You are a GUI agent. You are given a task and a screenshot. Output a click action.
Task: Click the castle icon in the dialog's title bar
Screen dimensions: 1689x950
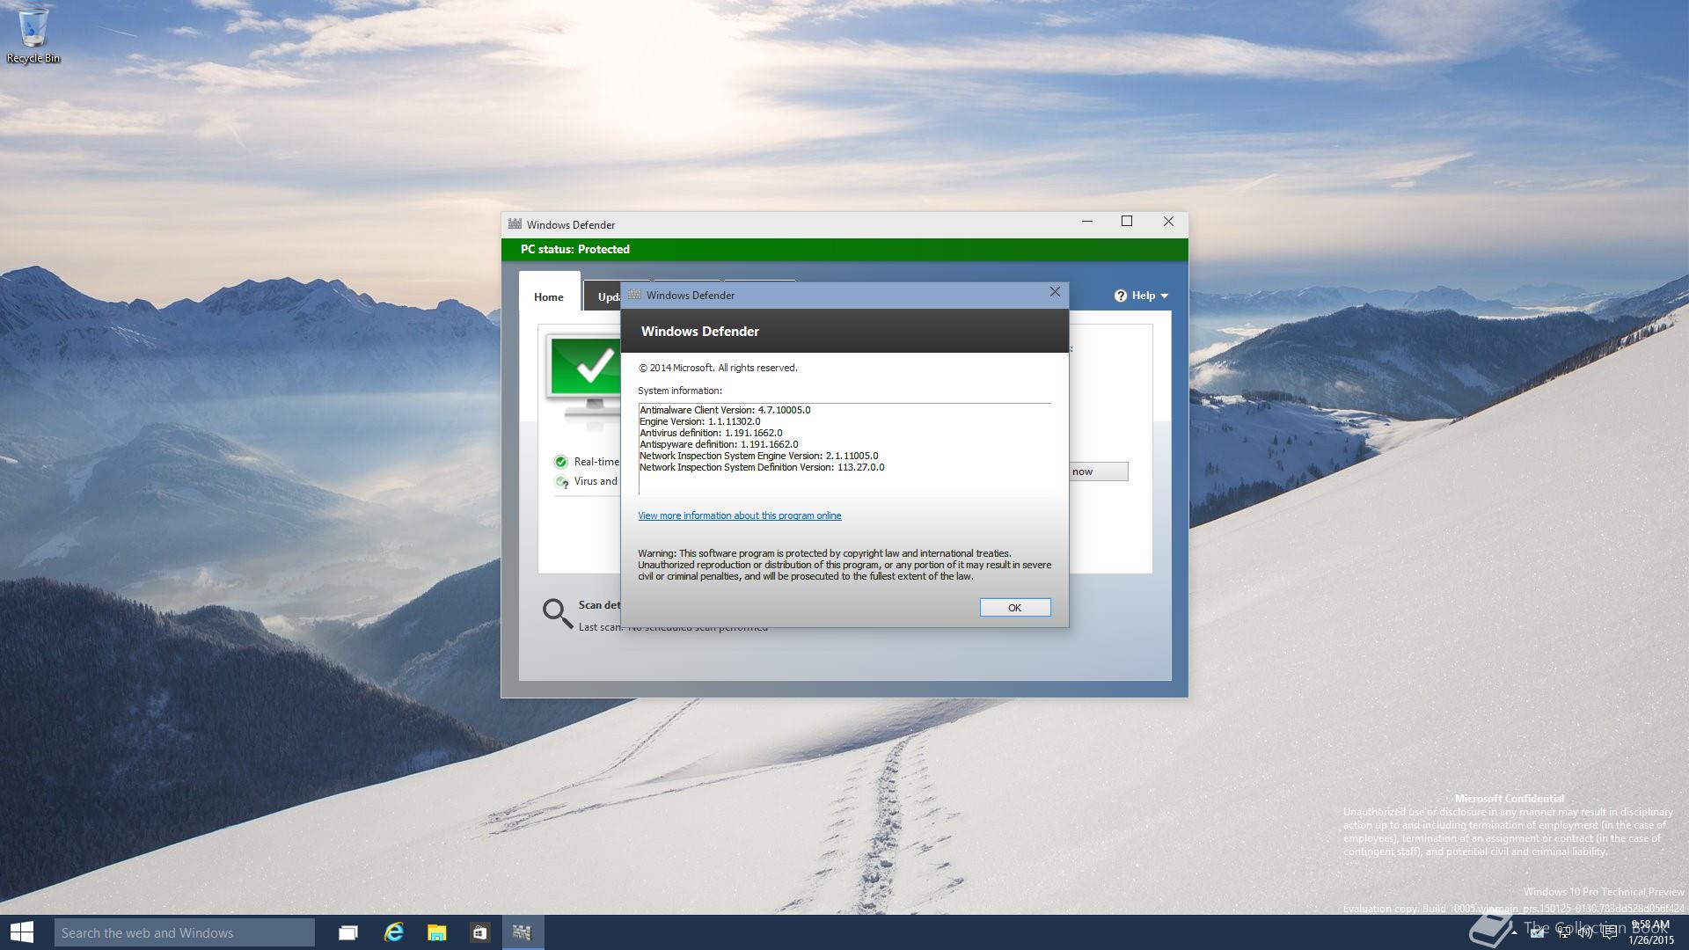coord(634,295)
